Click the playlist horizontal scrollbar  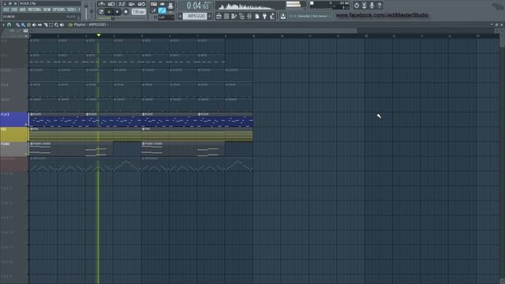tap(193, 31)
